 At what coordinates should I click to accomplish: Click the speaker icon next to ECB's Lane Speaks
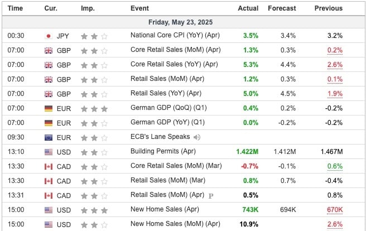pyautogui.click(x=197, y=137)
